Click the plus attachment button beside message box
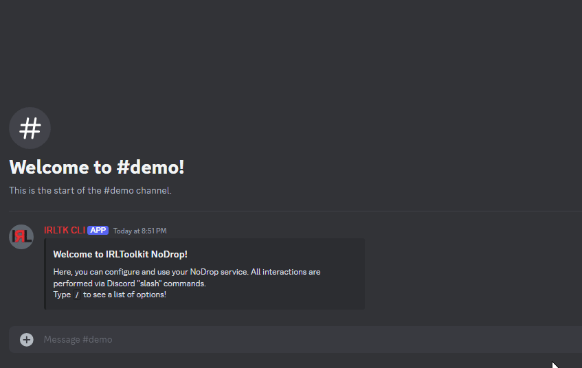This screenshot has width=582, height=368. pyautogui.click(x=26, y=339)
